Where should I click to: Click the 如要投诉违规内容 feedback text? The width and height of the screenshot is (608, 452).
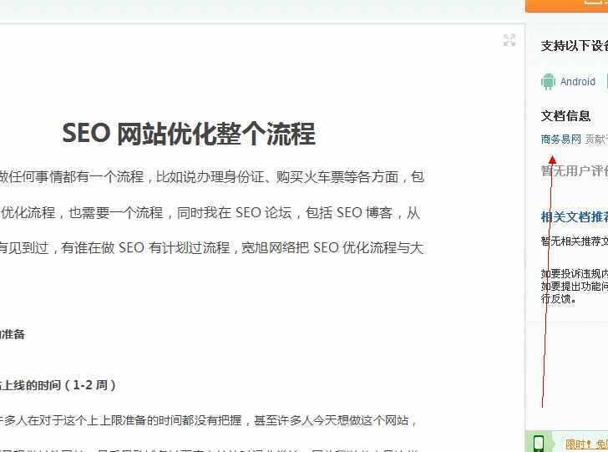574,273
